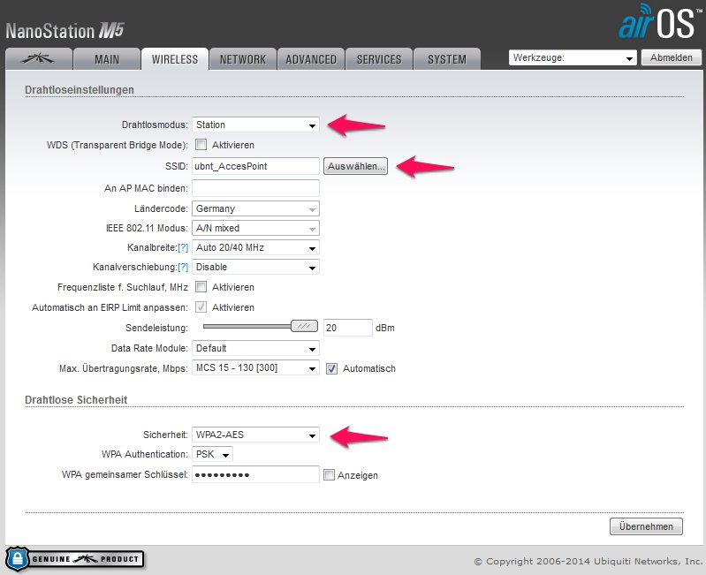706x575 pixels.
Task: Click the Sendeleistung dBm value field
Action: [348, 328]
